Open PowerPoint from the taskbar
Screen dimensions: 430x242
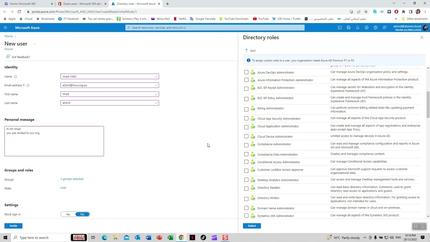click(x=159, y=238)
